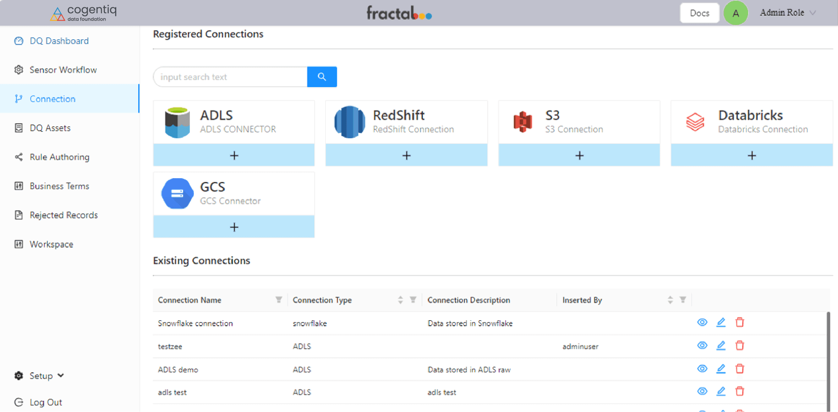Click Log Out

pos(38,403)
